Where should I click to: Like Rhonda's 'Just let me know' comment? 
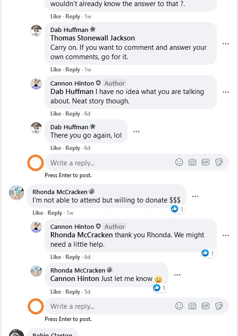[x=56, y=292]
